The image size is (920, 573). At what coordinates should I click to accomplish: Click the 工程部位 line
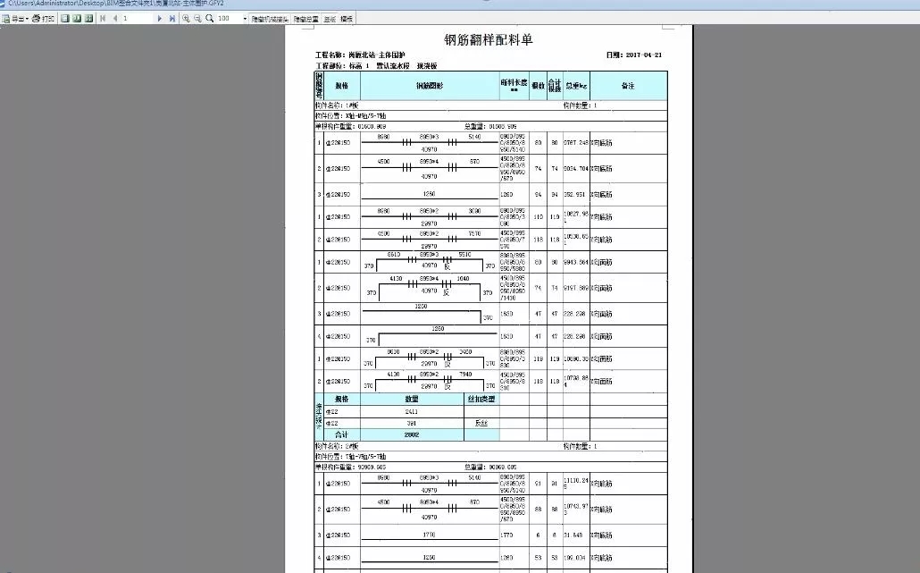(x=376, y=66)
